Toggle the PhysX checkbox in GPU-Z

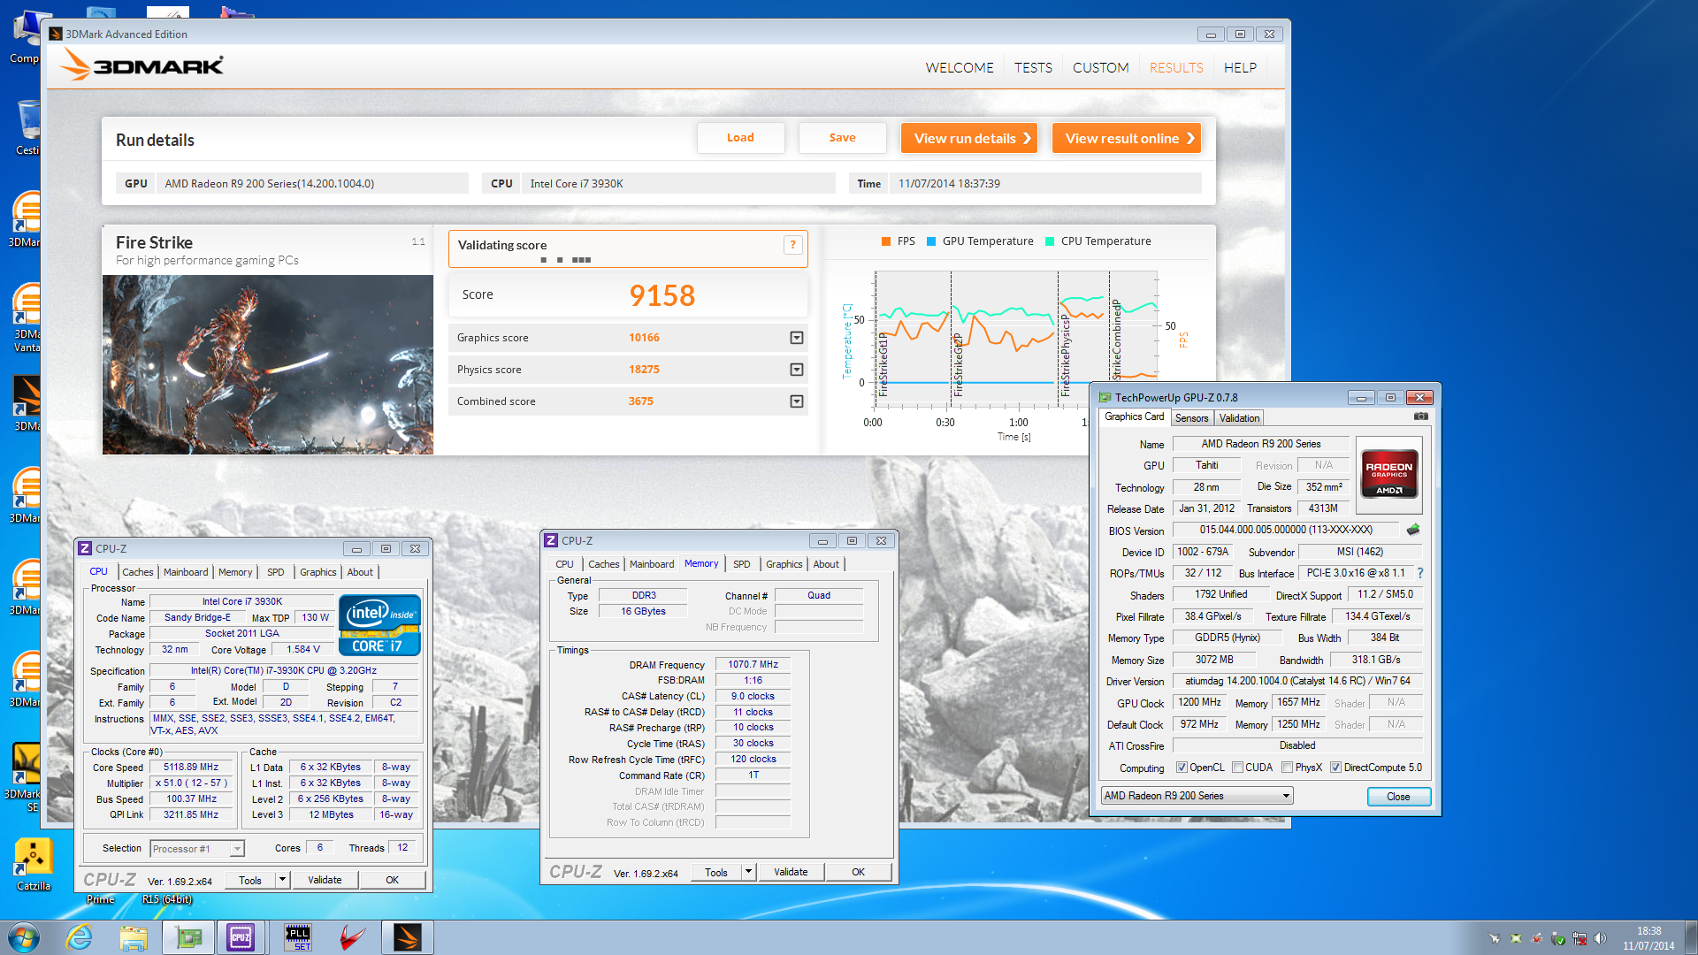coord(1287,768)
